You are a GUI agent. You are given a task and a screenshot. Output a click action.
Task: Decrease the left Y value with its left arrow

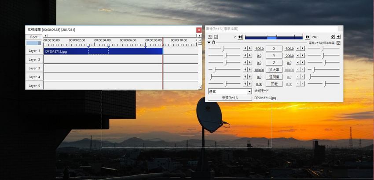click(245, 55)
